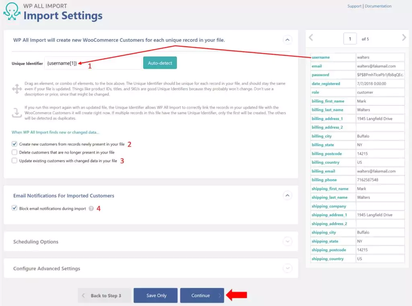Click the 7/7/2018 0:00:00 date value
The image size is (412, 306).
(371, 84)
